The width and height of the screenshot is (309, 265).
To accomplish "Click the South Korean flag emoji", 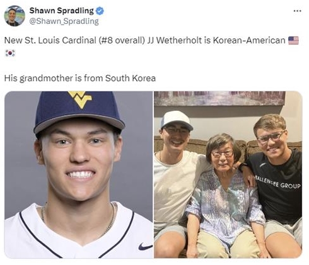I will 10,54.
